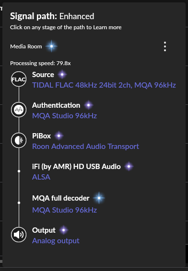Click the FLAC source format icon
Viewport: 188px width, 271px height.
coord(19,79)
